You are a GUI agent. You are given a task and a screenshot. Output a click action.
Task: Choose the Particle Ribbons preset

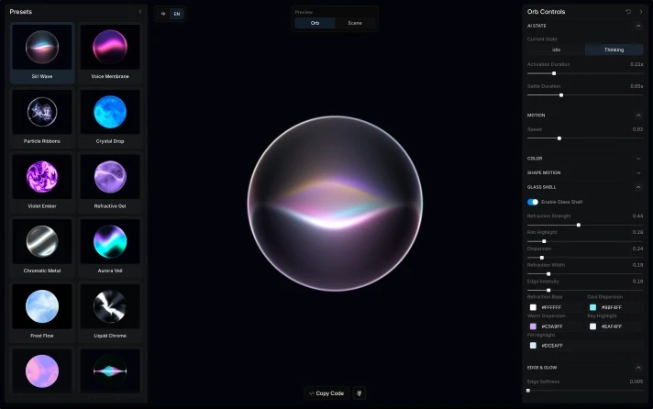(42, 117)
